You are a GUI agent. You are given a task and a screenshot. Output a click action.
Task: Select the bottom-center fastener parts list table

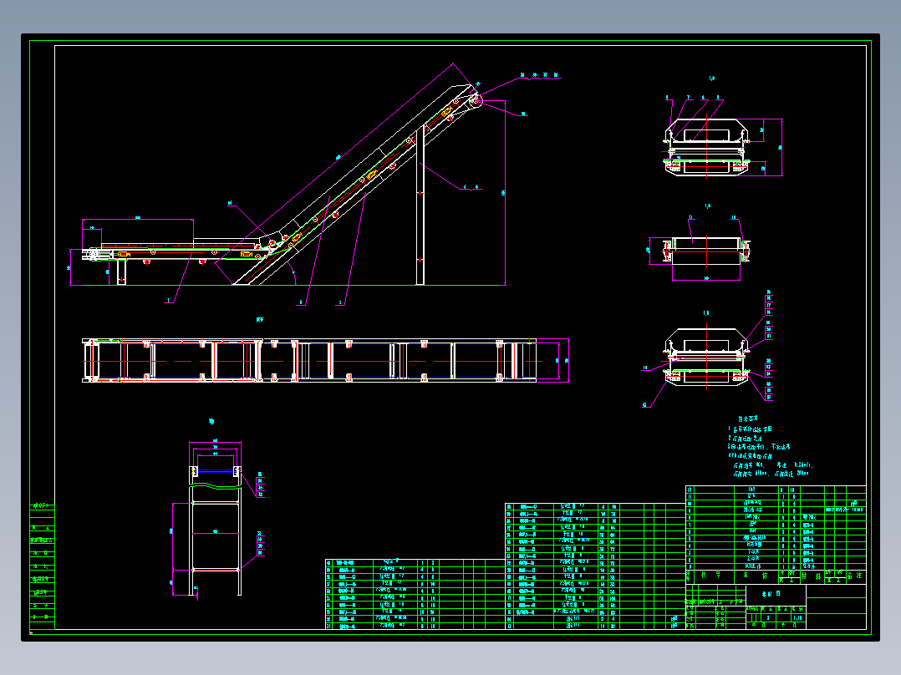[x=415, y=594]
